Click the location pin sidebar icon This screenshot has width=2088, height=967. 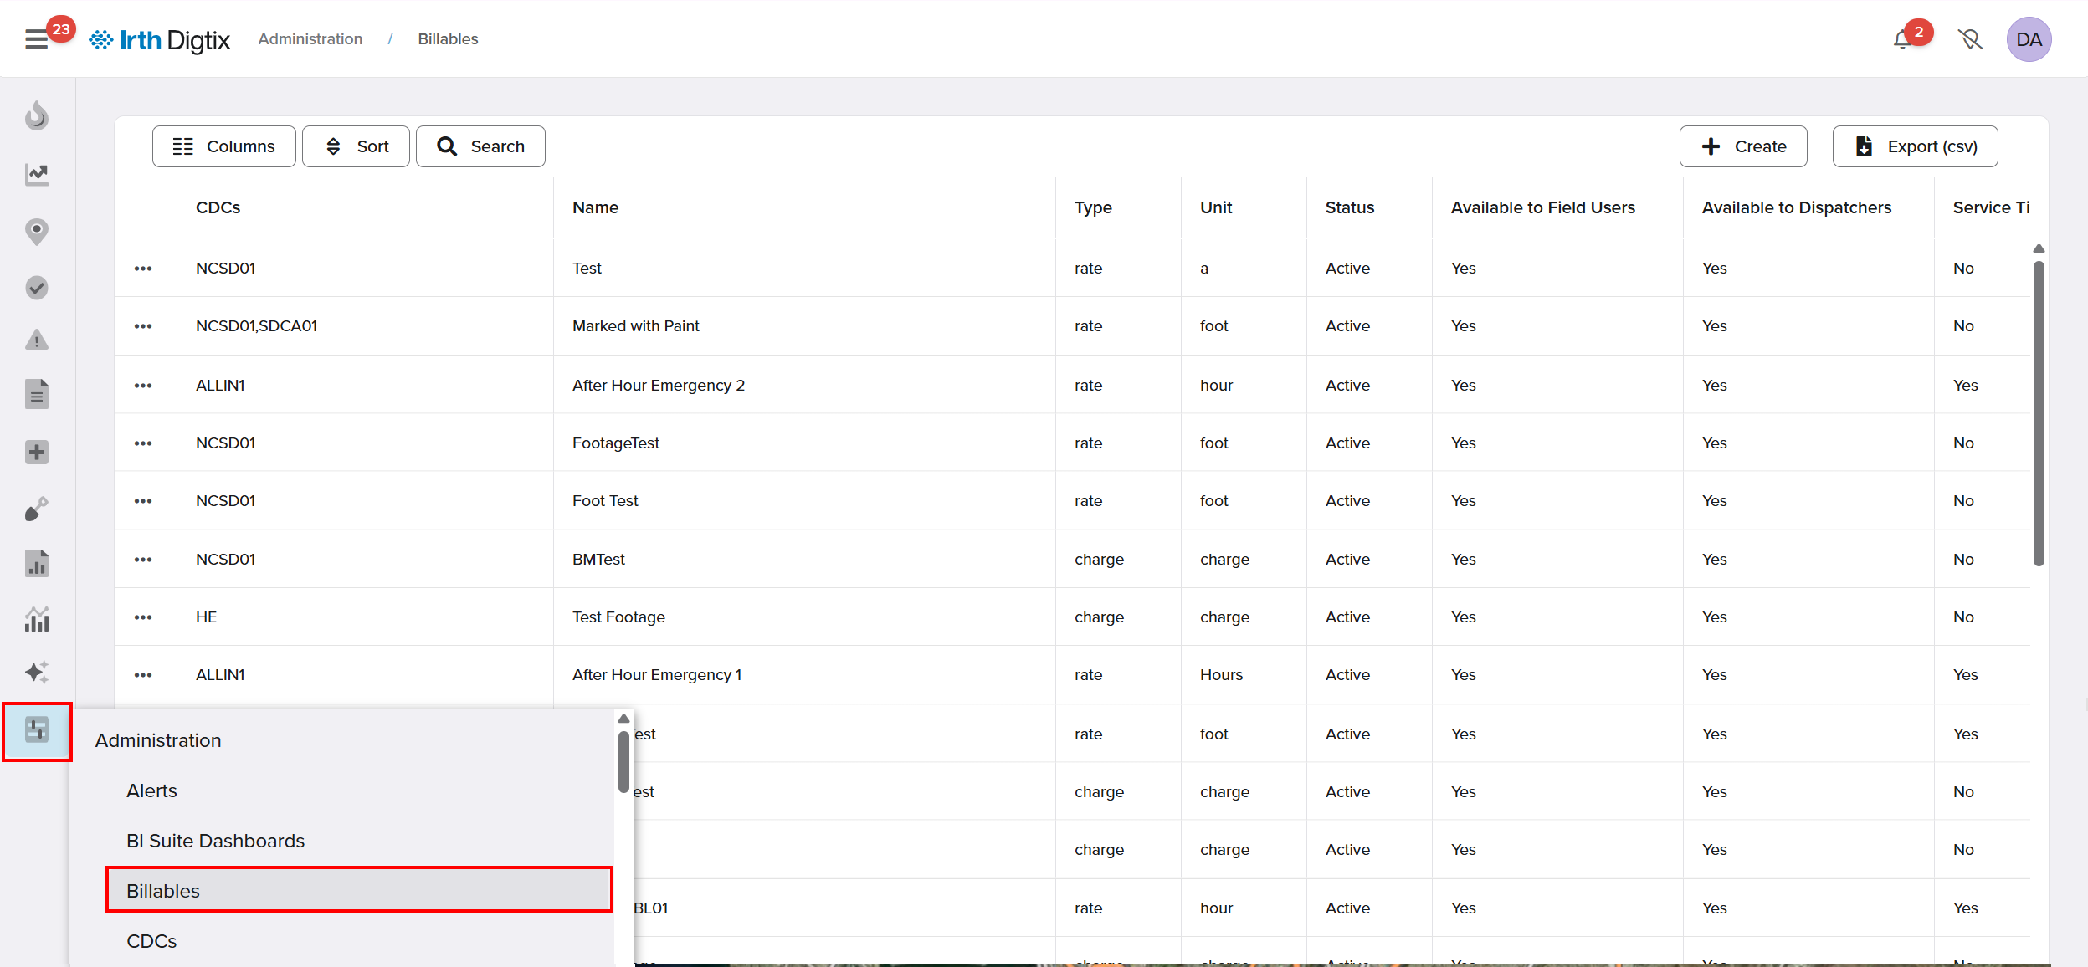coord(37,231)
